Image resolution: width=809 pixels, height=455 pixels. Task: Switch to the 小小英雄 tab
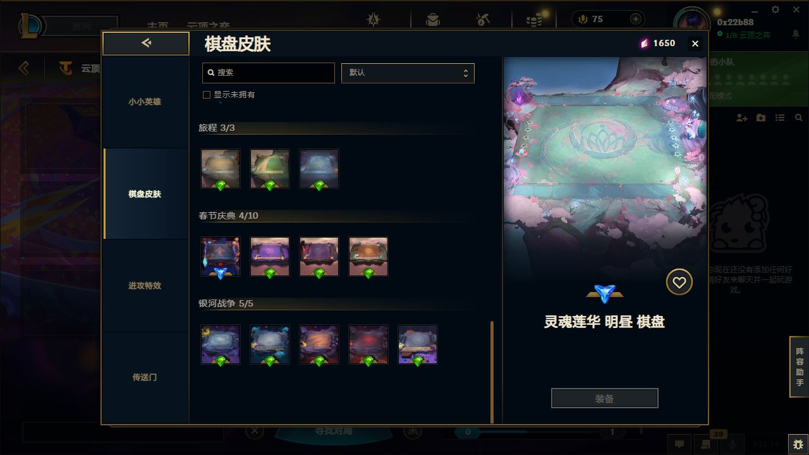(145, 102)
